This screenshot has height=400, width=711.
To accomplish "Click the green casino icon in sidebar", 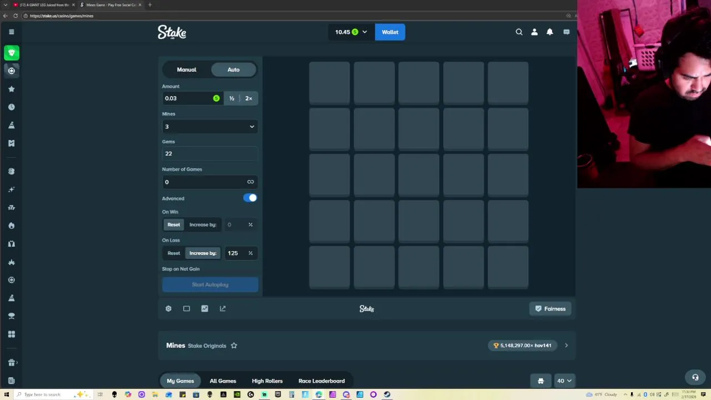I will pos(11,53).
